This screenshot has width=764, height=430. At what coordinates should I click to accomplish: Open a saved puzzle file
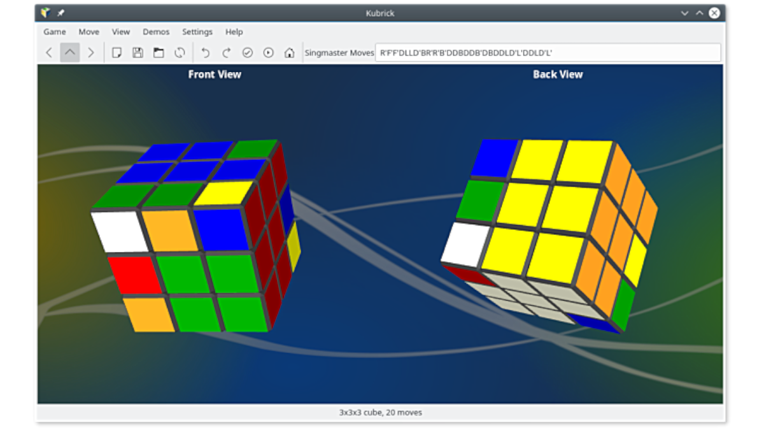coord(159,52)
